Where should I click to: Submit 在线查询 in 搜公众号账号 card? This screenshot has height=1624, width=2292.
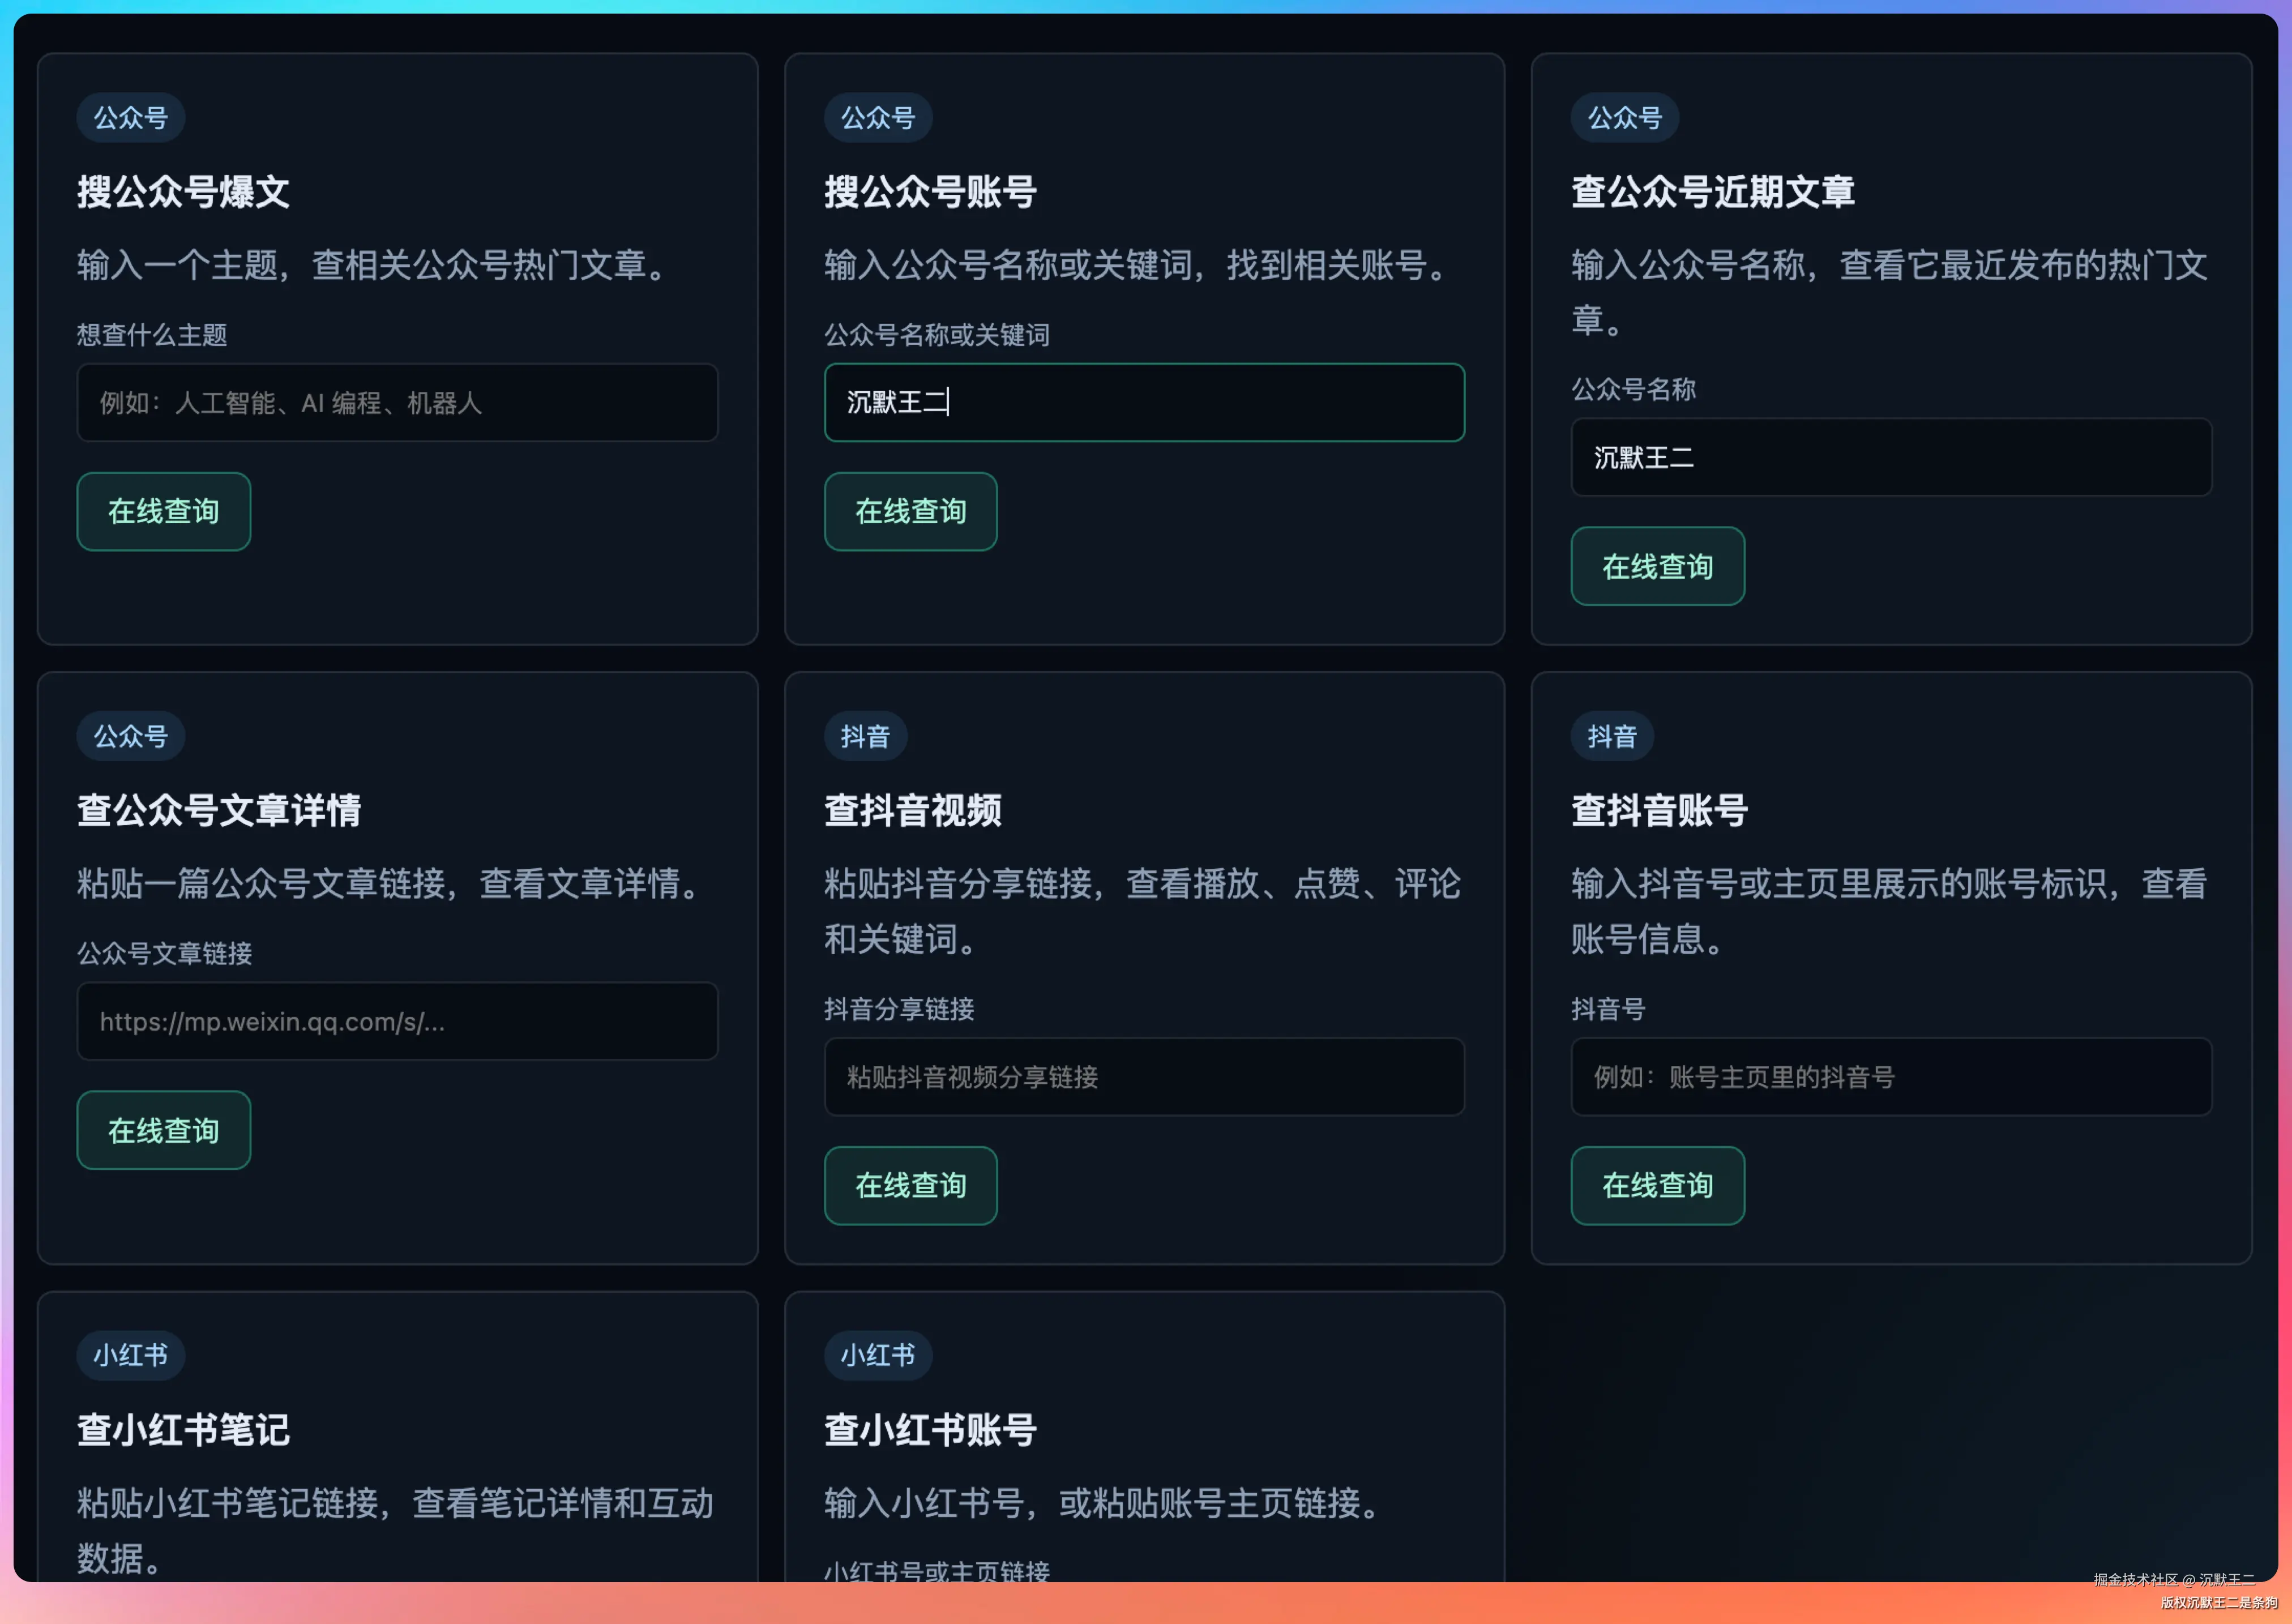[x=911, y=511]
